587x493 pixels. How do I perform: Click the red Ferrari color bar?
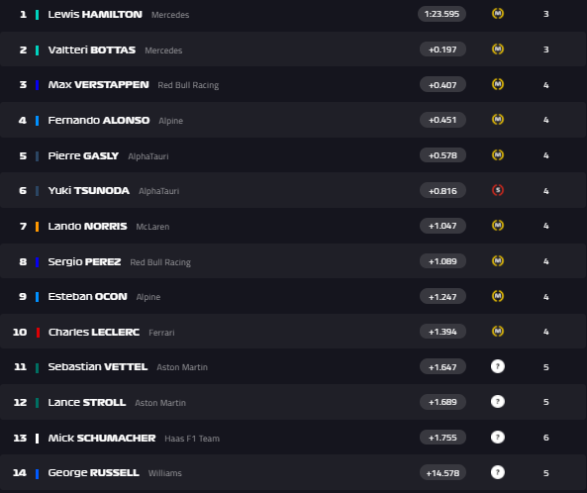tap(38, 333)
